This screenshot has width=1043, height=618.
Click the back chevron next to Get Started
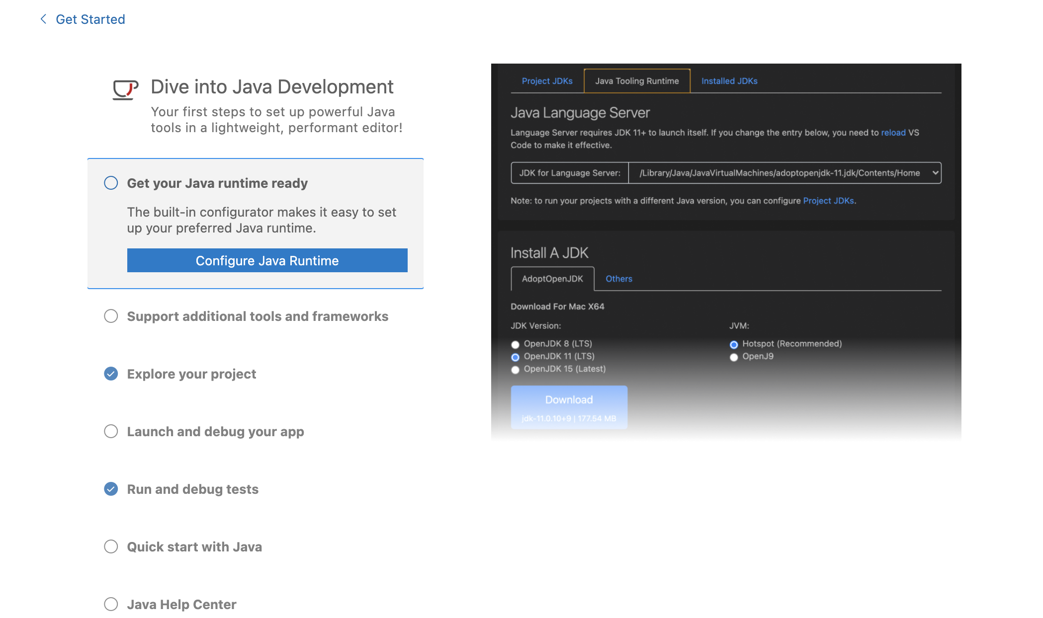[x=44, y=19]
